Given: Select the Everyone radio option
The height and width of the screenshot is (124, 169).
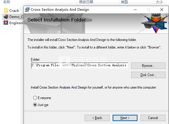Looking at the screenshot, I should (35, 98).
